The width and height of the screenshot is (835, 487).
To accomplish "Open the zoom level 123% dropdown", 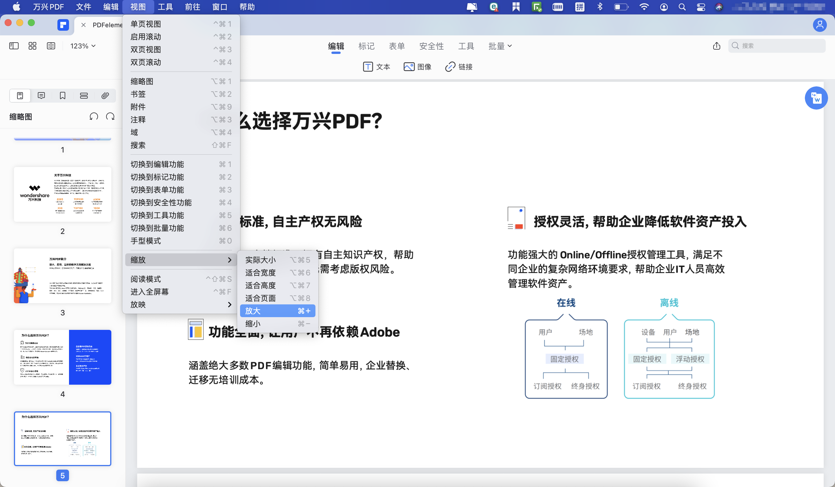I will pos(82,46).
